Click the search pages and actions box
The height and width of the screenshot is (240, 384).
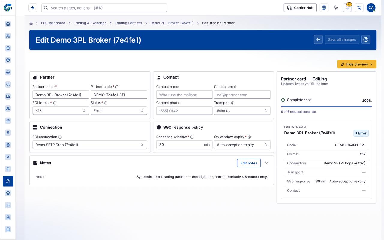coord(104,8)
